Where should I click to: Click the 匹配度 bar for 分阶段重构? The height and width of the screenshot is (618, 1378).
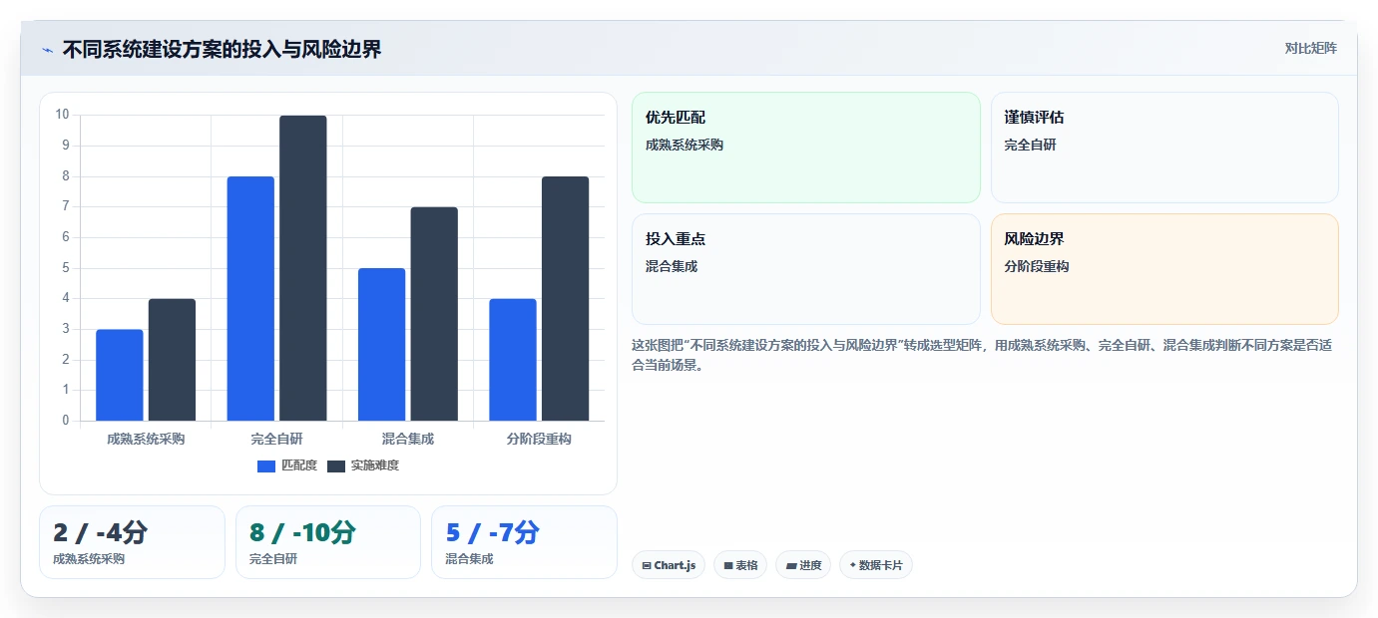(513, 360)
